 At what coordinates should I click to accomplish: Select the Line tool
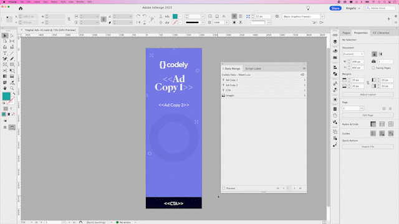click(12, 53)
